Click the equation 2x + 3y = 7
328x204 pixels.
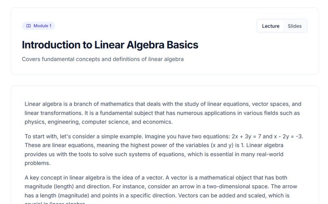[247, 137]
